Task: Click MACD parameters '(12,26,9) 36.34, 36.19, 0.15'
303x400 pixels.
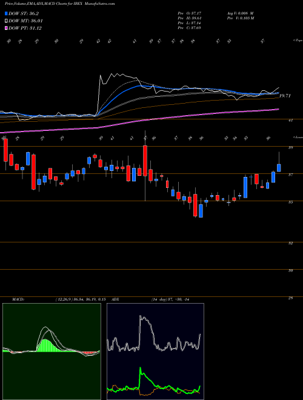Action: click(81, 299)
